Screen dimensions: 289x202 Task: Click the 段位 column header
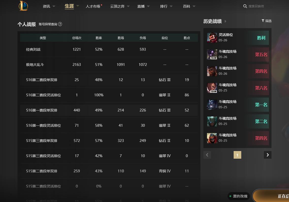pos(165,38)
